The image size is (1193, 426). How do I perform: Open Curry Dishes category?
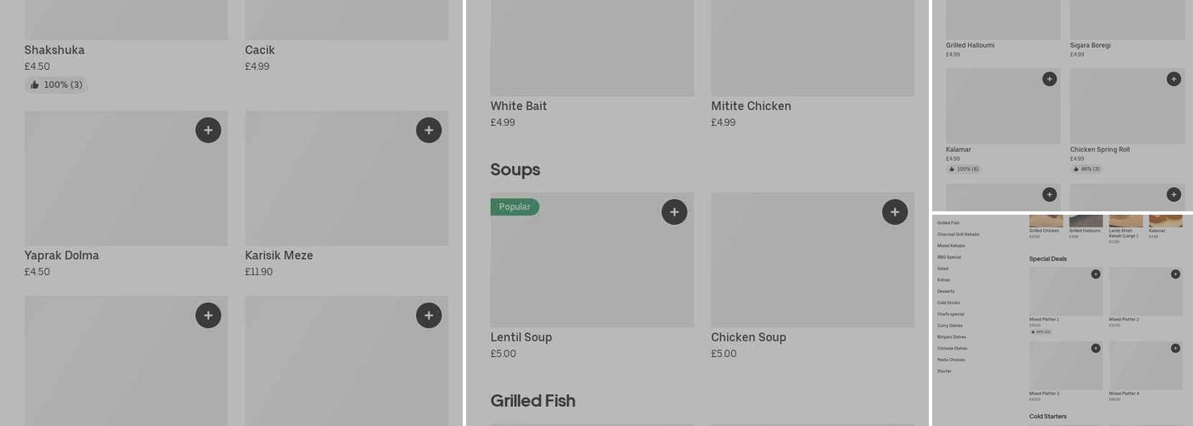949,325
